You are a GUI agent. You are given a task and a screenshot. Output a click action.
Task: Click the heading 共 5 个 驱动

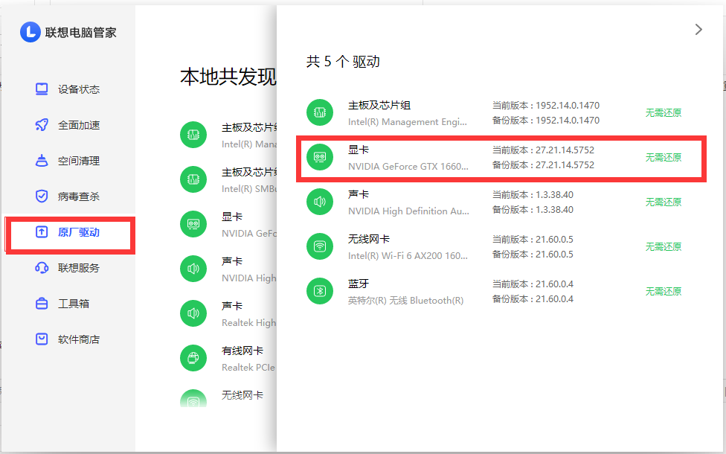click(343, 62)
